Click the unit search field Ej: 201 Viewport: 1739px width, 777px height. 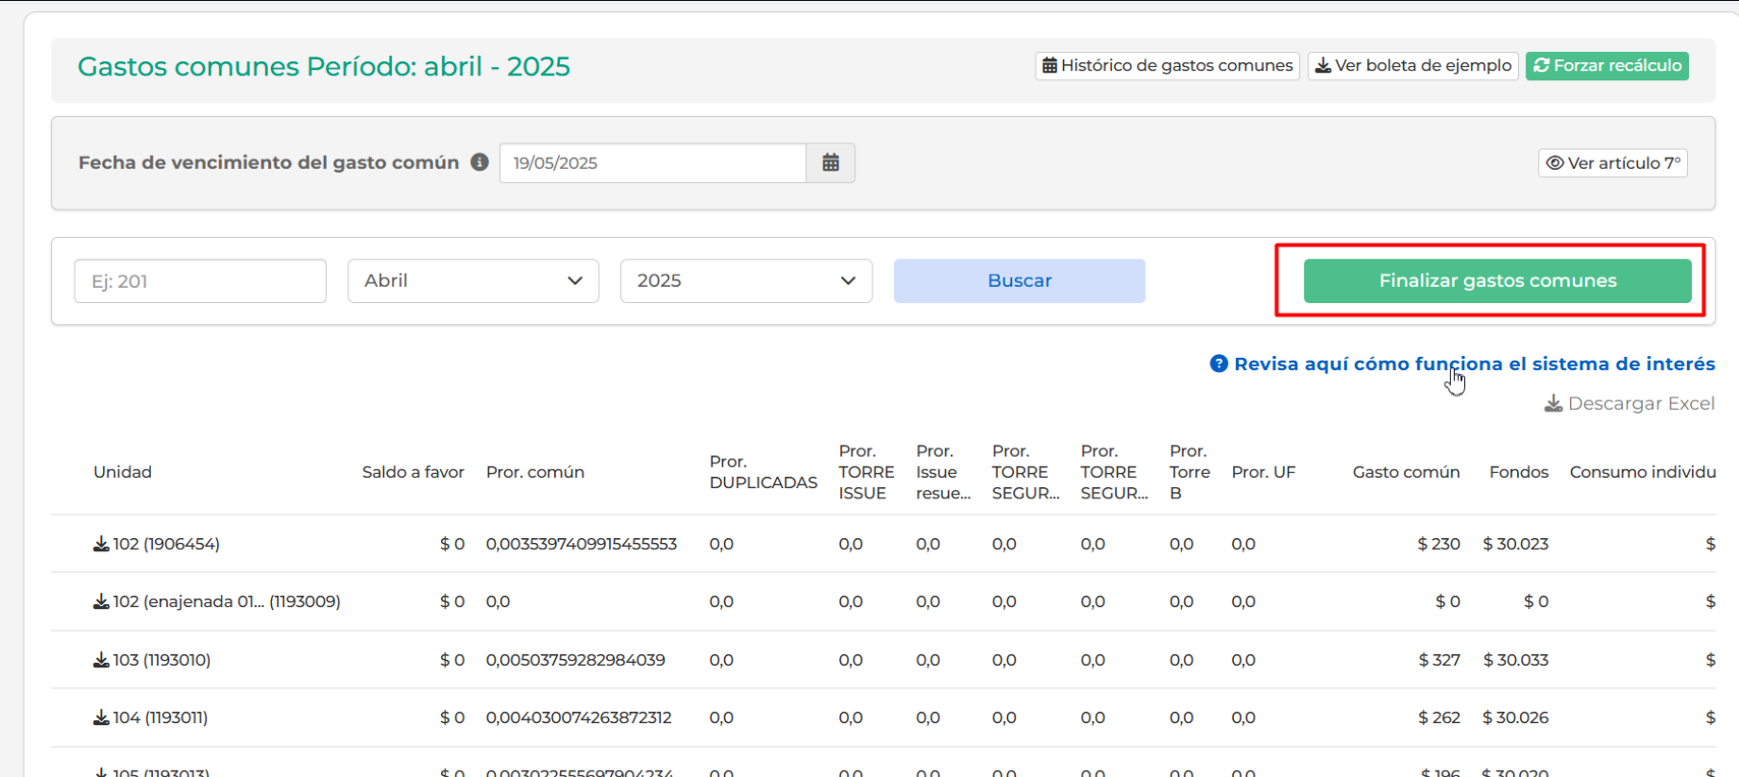(x=200, y=281)
